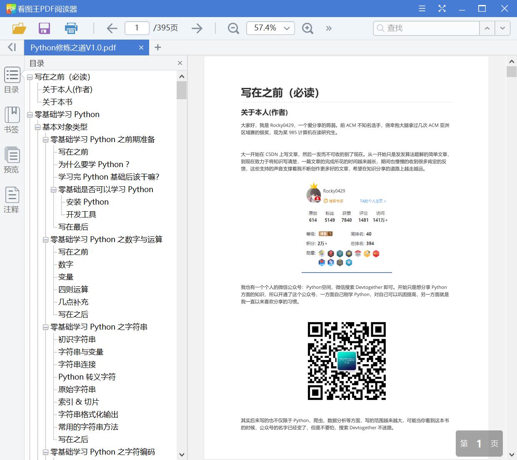This screenshot has height=460, width=517.
Task: Click the 查找 search field
Action: (425, 28)
